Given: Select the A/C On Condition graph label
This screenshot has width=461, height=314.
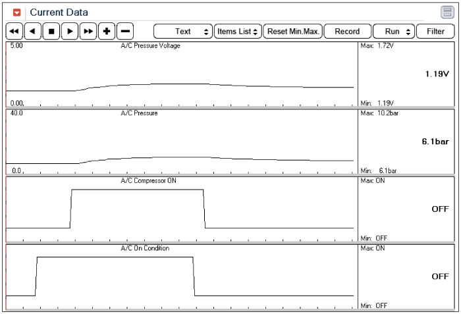Looking at the screenshot, I should (x=145, y=248).
